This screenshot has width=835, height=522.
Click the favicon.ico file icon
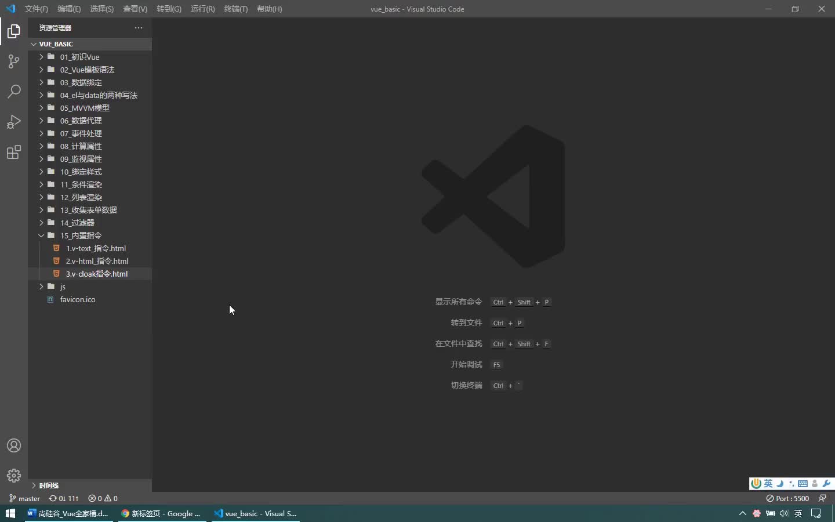coord(50,299)
